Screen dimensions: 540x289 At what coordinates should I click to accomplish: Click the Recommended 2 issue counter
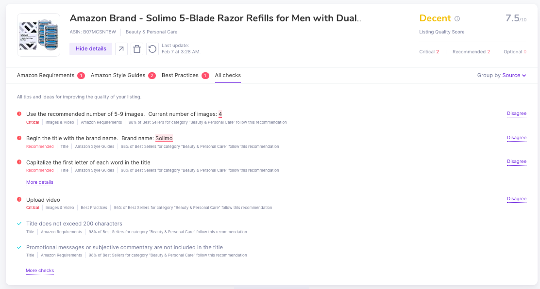click(x=471, y=52)
